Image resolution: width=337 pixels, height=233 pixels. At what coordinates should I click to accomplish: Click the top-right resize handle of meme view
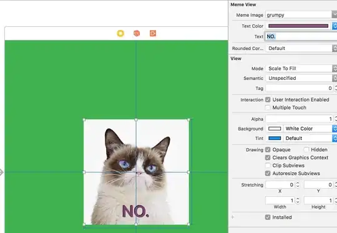(188, 119)
